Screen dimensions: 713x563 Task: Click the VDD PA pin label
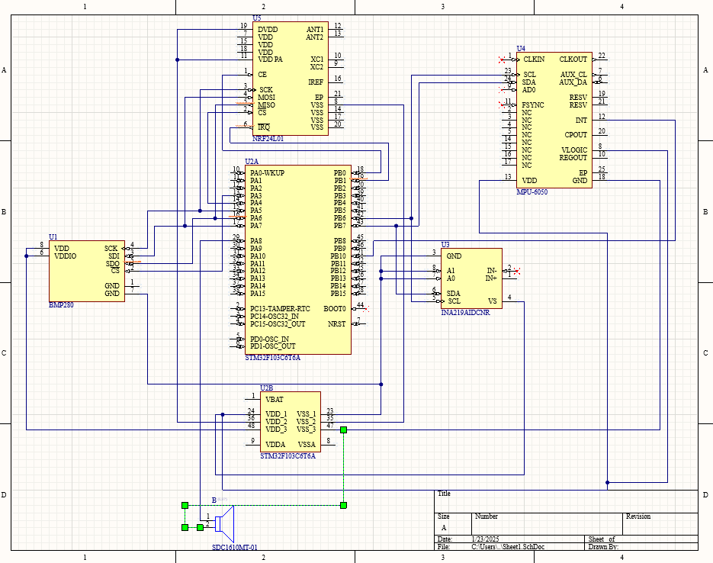[x=270, y=60]
